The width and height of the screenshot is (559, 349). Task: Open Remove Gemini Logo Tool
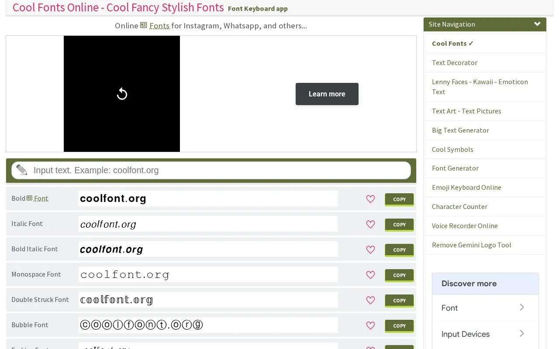[x=471, y=245]
